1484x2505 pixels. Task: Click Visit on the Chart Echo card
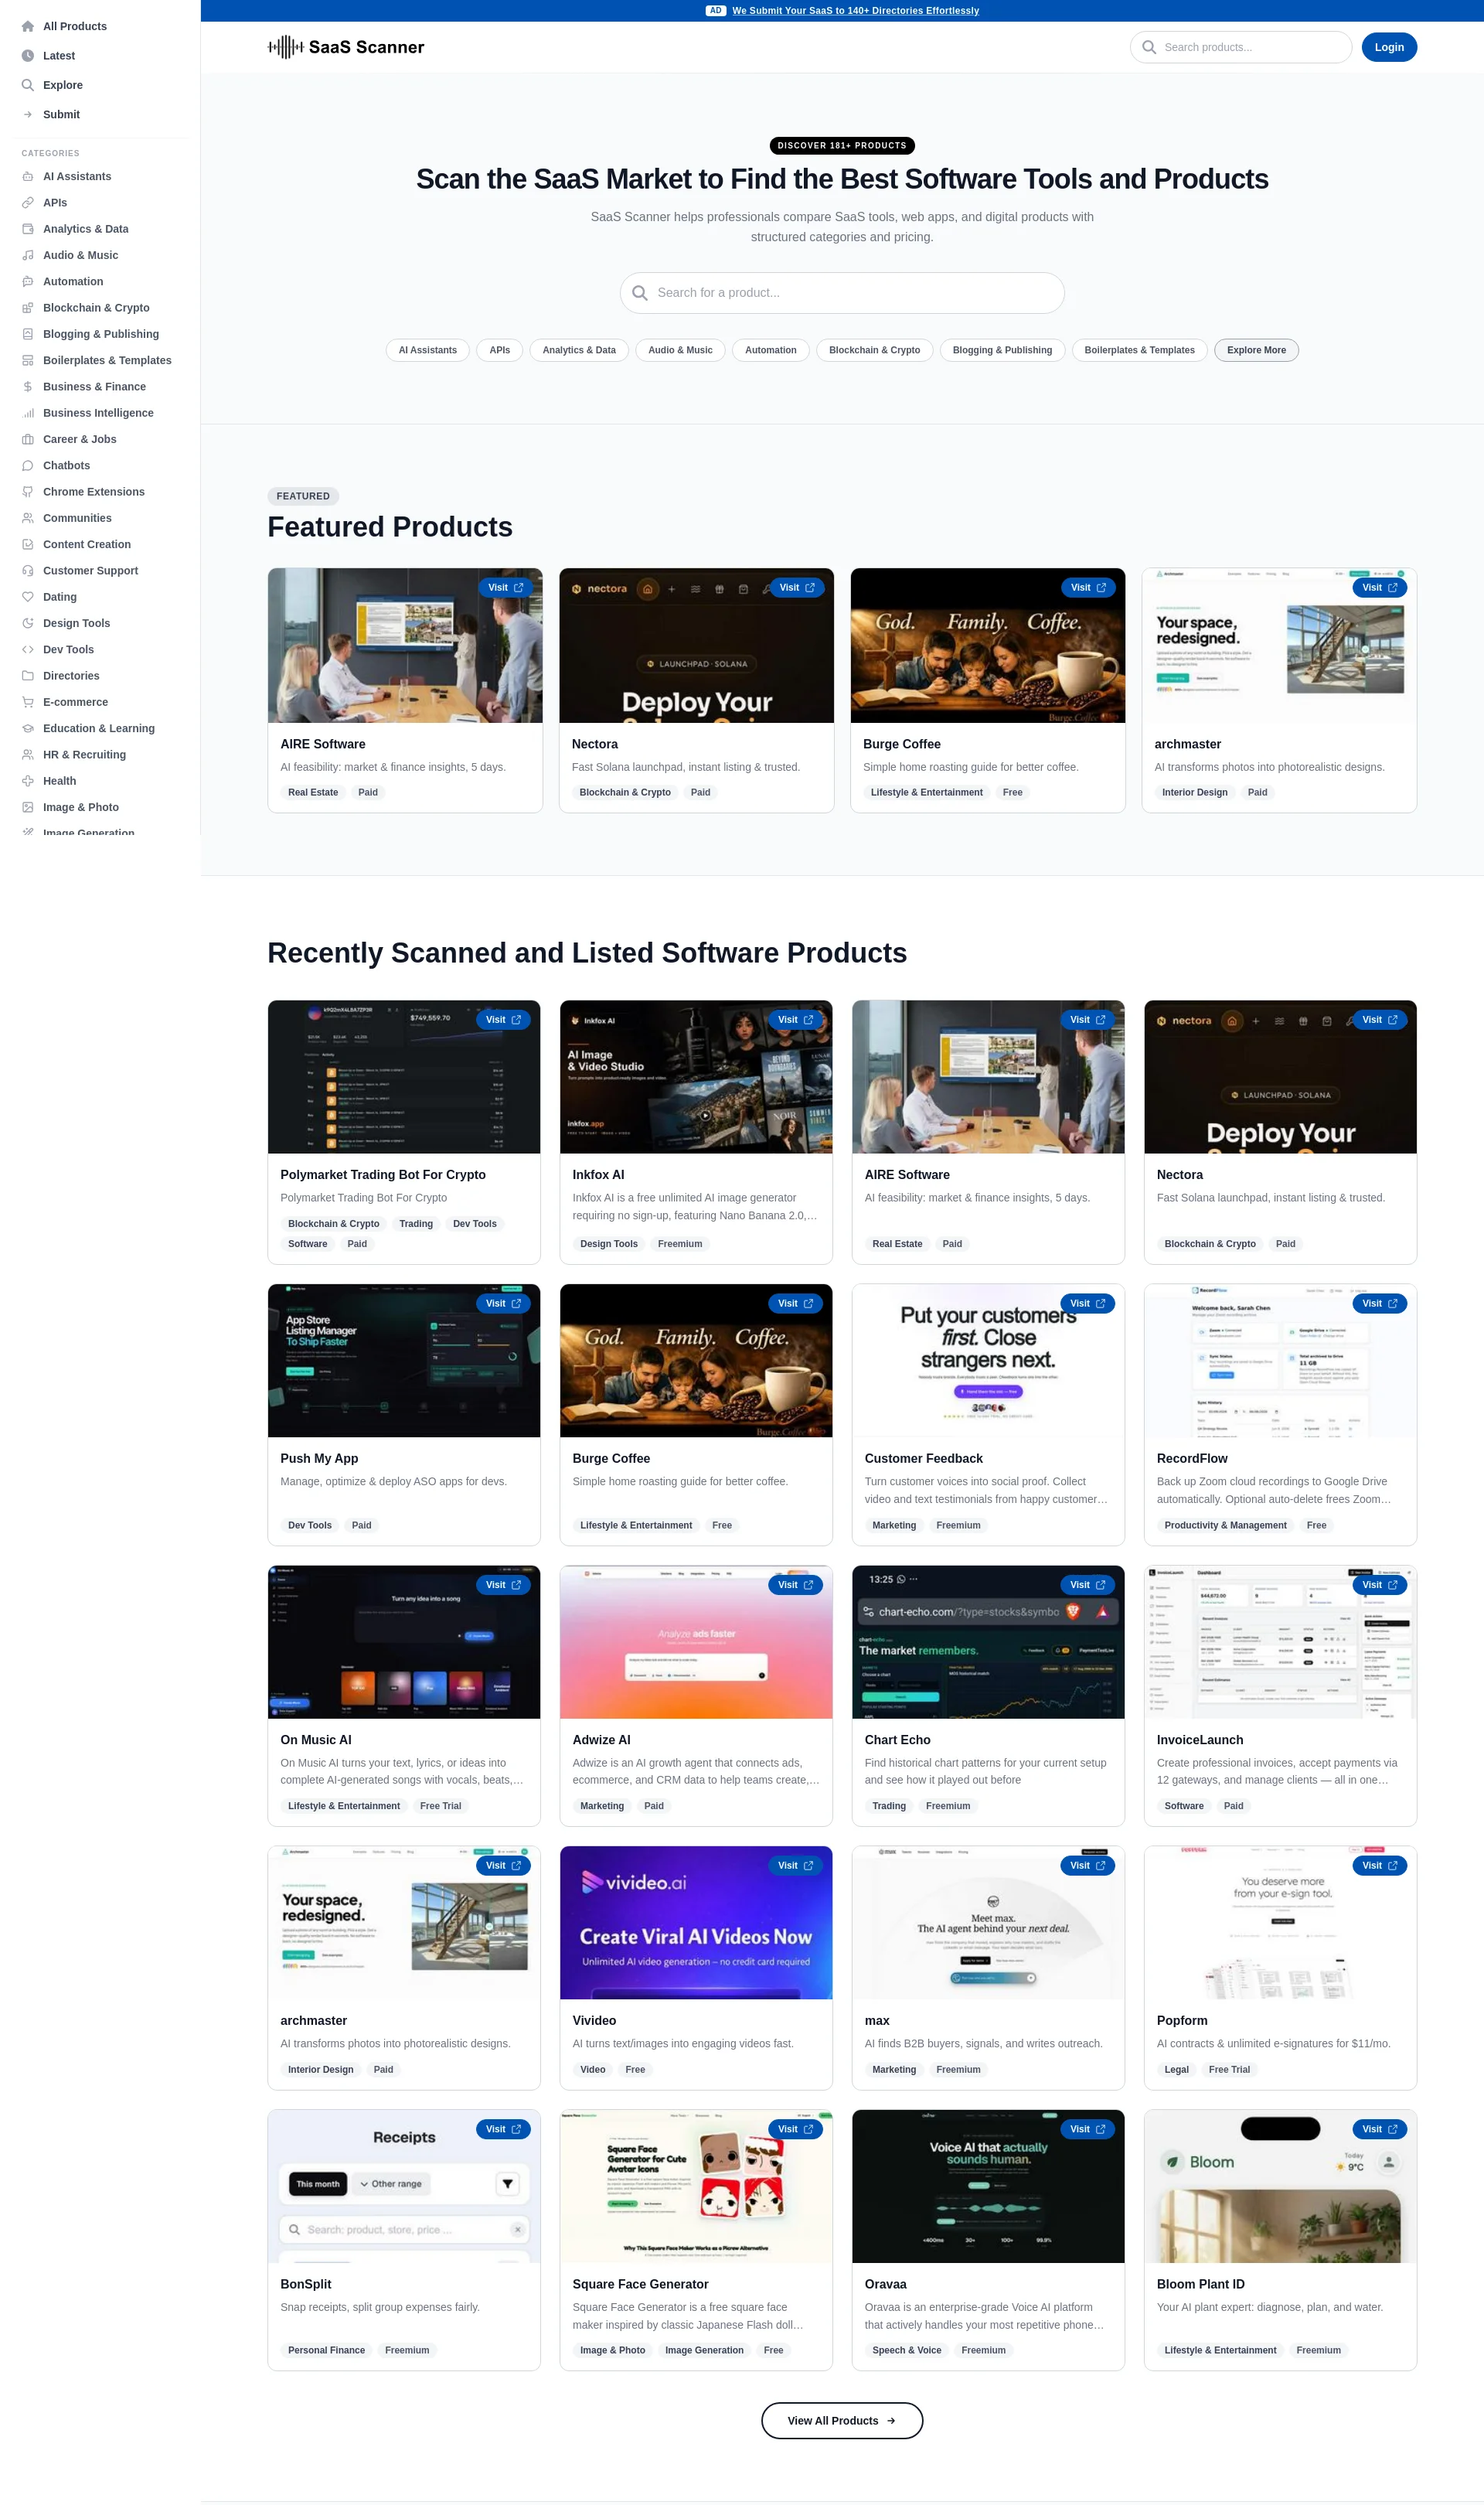pos(1088,1585)
